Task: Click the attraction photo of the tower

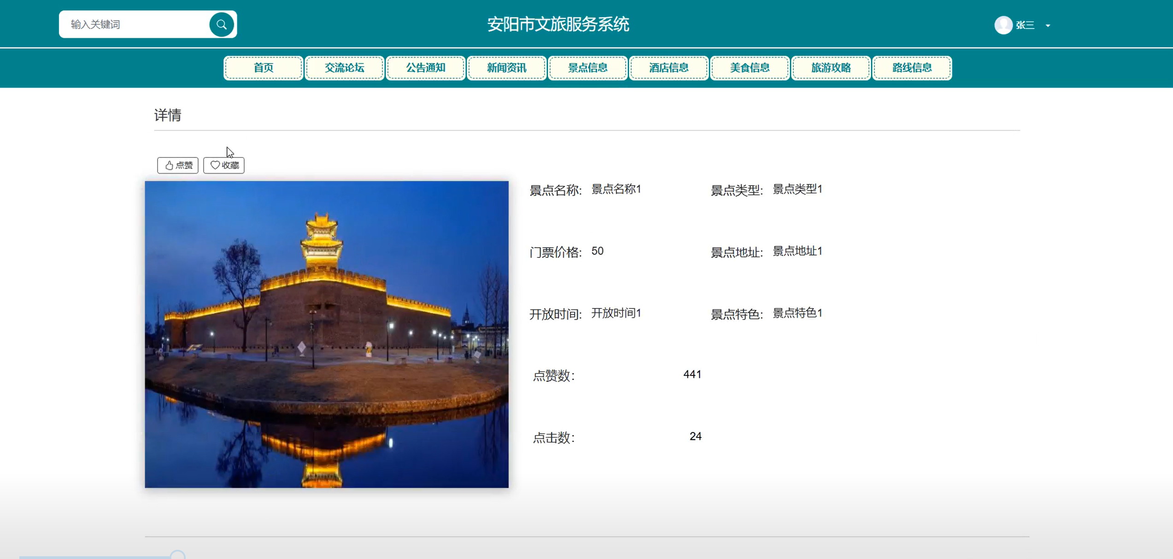Action: click(x=327, y=334)
